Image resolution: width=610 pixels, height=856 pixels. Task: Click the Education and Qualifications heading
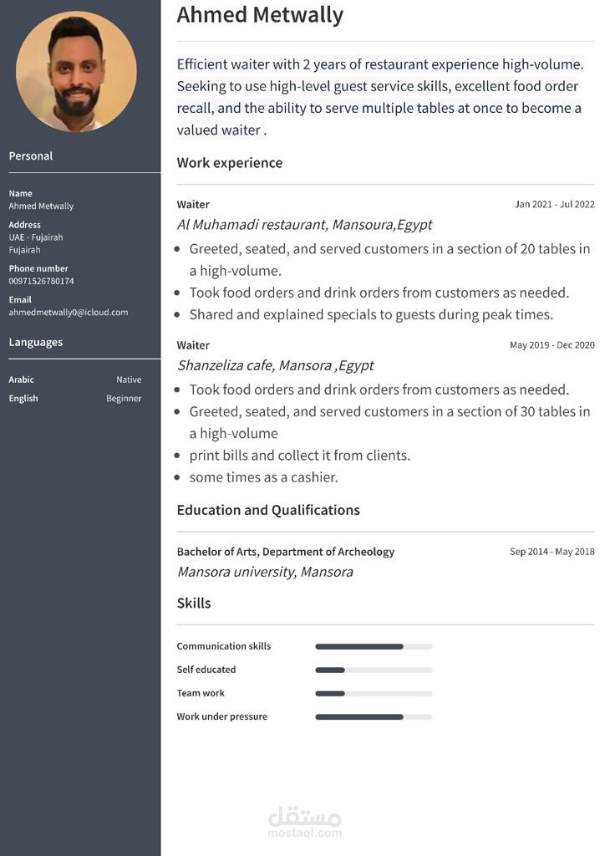click(x=268, y=510)
